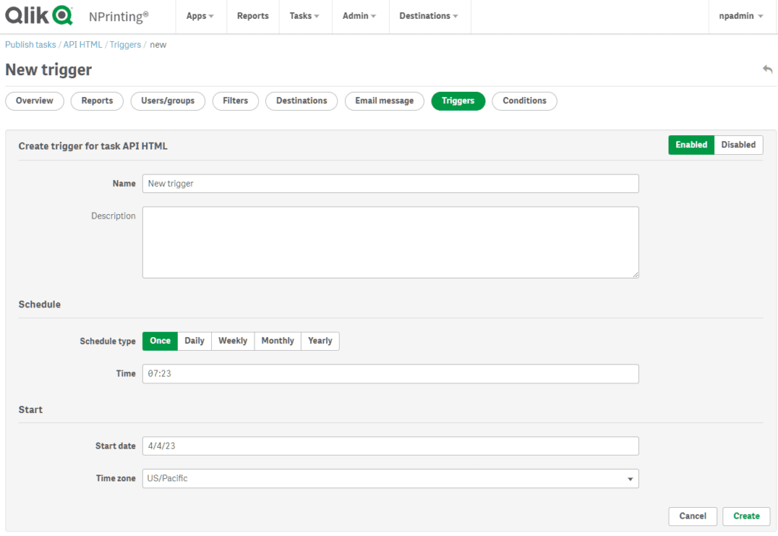The height and width of the screenshot is (536, 778).
Task: Open the npadmin user menu
Action: 741,16
